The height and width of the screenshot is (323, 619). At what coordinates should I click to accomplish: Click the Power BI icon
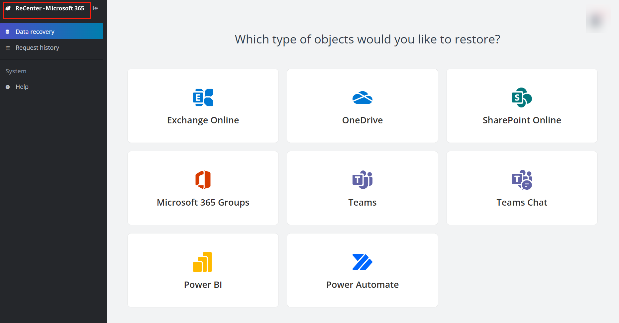[202, 262]
